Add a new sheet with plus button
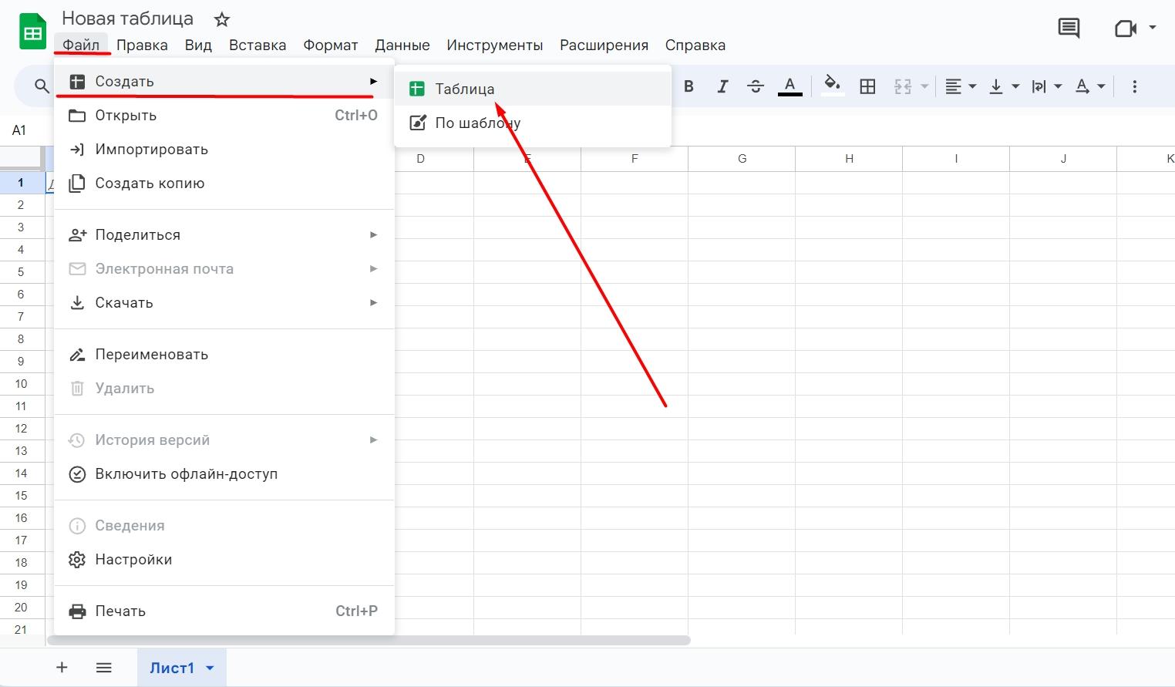The height and width of the screenshot is (687, 1175). click(x=62, y=668)
